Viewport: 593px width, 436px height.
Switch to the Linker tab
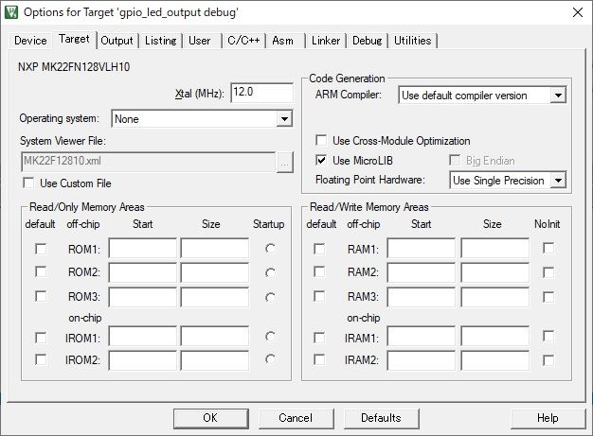tap(326, 41)
